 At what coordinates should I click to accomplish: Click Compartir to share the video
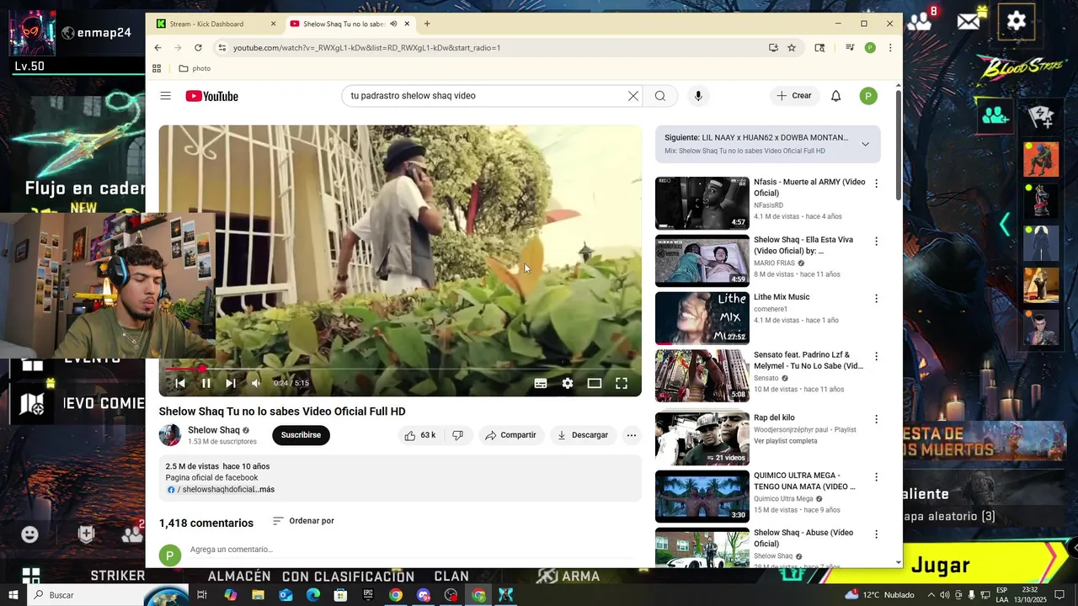pos(510,435)
